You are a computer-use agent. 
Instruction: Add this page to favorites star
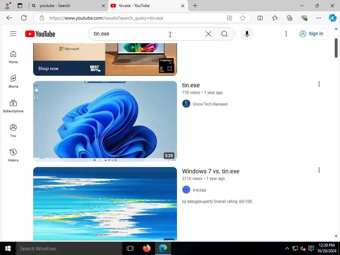243,18
